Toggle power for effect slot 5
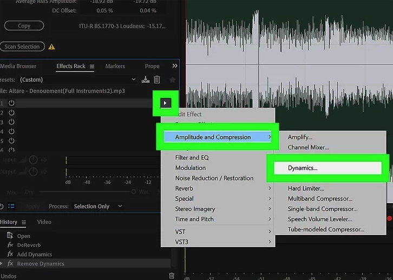 pyautogui.click(x=11, y=141)
